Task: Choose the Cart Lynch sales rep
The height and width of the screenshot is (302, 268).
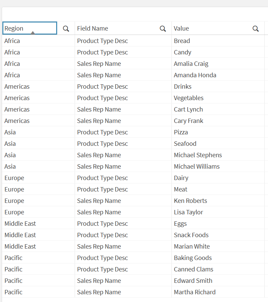Action: point(188,110)
